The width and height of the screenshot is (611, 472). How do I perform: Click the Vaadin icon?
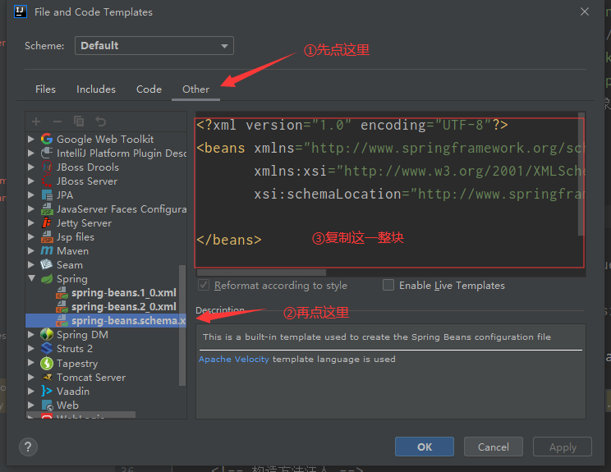47,391
